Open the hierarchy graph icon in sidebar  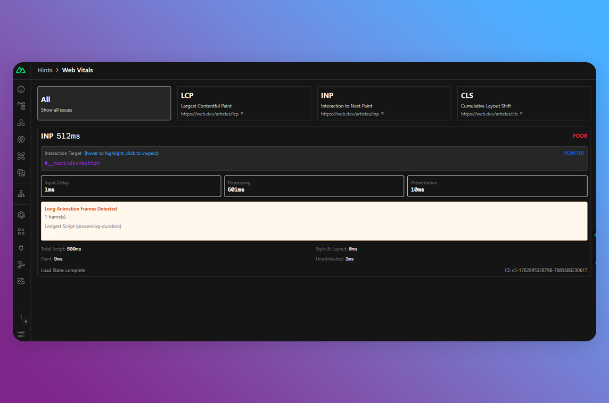click(x=21, y=194)
